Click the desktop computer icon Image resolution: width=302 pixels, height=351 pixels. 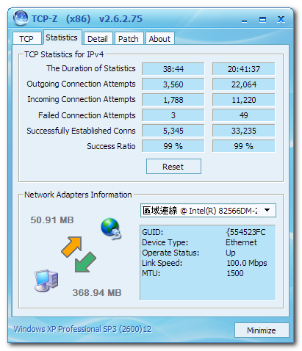pyautogui.click(x=46, y=281)
